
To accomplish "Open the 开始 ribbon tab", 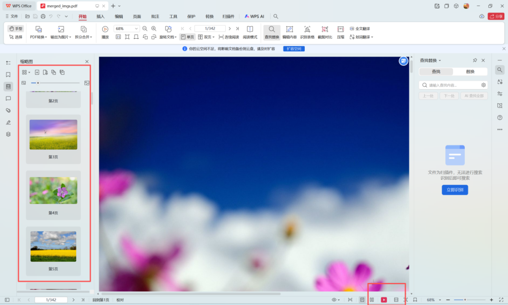I will point(83,16).
